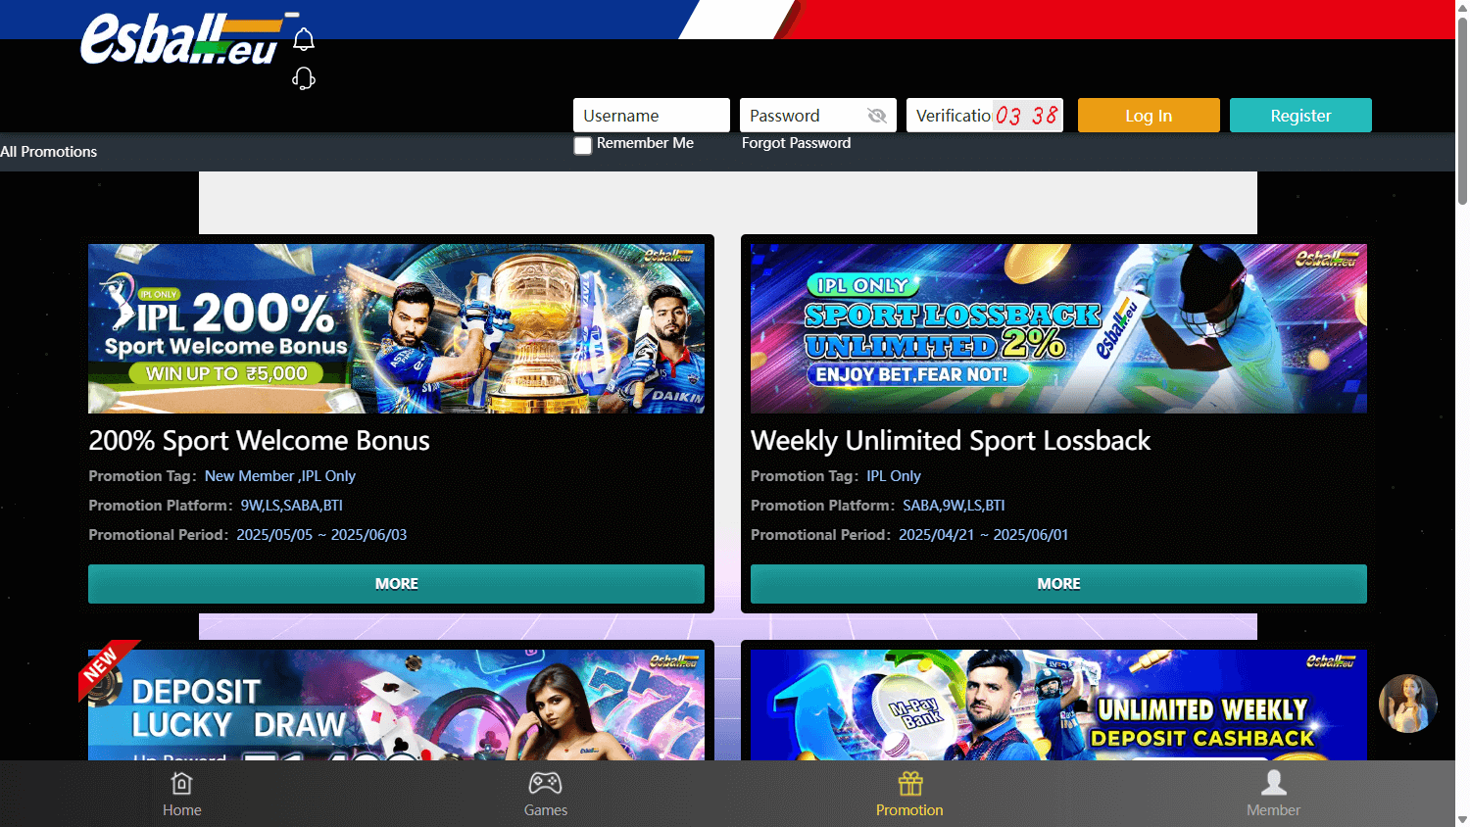Click the notification bell icon
Image resolution: width=1470 pixels, height=827 pixels.
click(304, 38)
